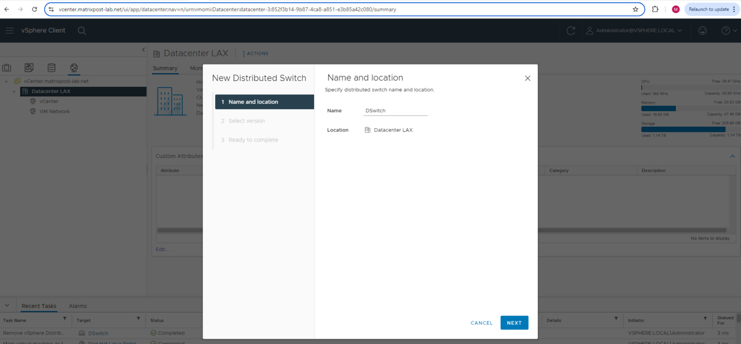This screenshot has width=741, height=344.
Task: Click the NEXT button in the wizard
Action: click(514, 323)
